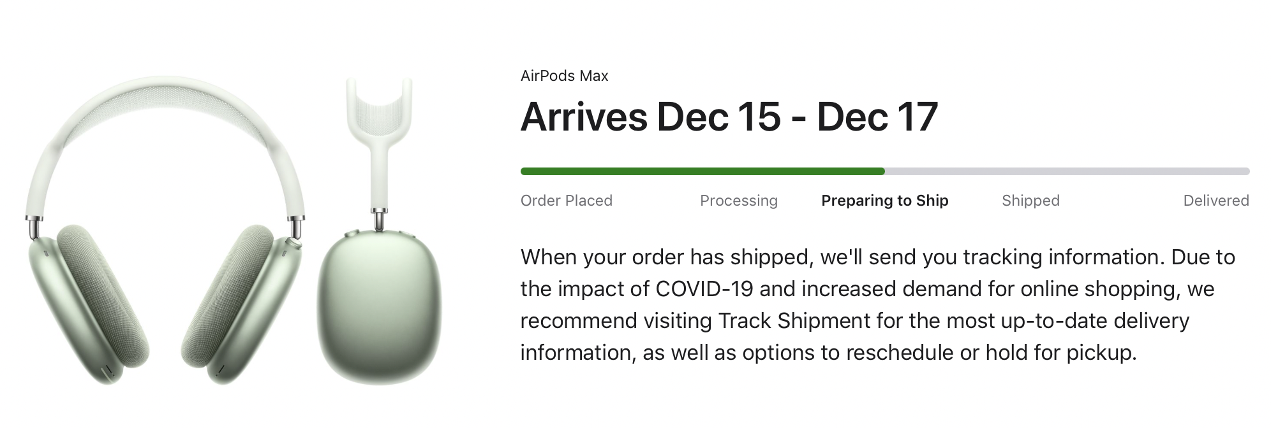
Task: Click the white headband canopy on the front-view headphones
Action: coord(165,111)
